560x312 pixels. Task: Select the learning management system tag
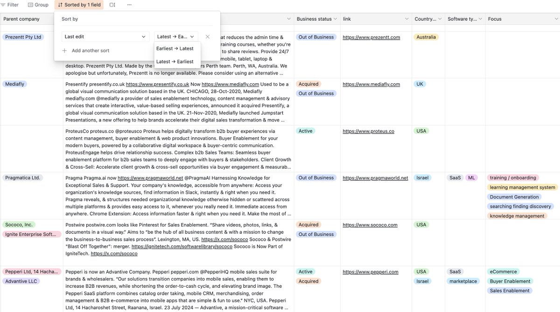tap(522, 188)
